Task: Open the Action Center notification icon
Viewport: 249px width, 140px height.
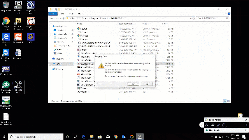Action: pos(244,136)
